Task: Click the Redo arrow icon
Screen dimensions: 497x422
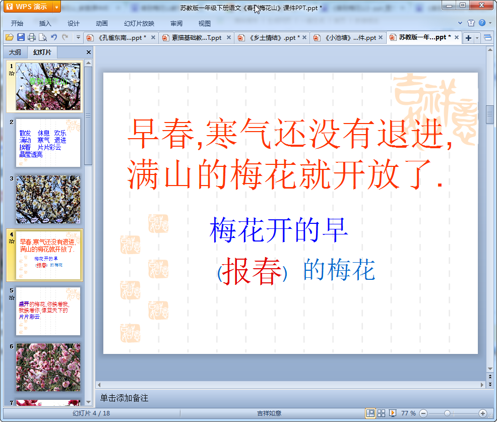Action: point(65,37)
